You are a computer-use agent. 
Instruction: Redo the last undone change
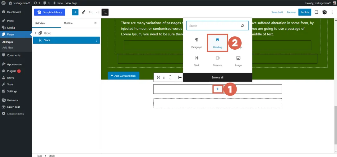tap(98, 12)
